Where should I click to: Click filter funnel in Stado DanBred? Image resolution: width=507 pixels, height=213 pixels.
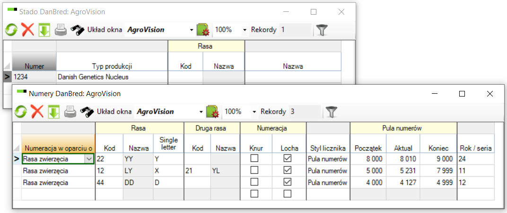click(322, 30)
